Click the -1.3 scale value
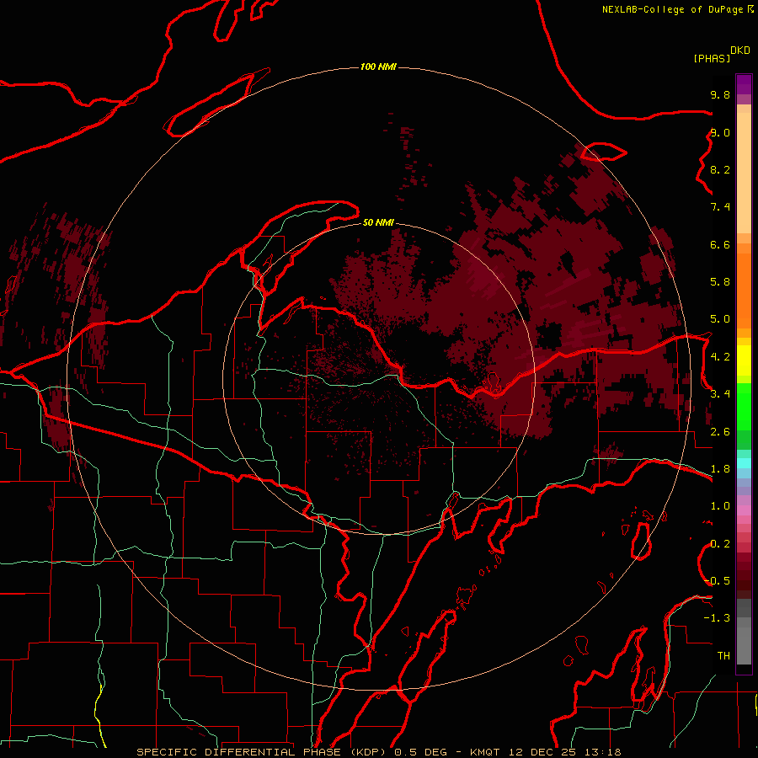Screen dimensions: 758x758 coord(717,618)
